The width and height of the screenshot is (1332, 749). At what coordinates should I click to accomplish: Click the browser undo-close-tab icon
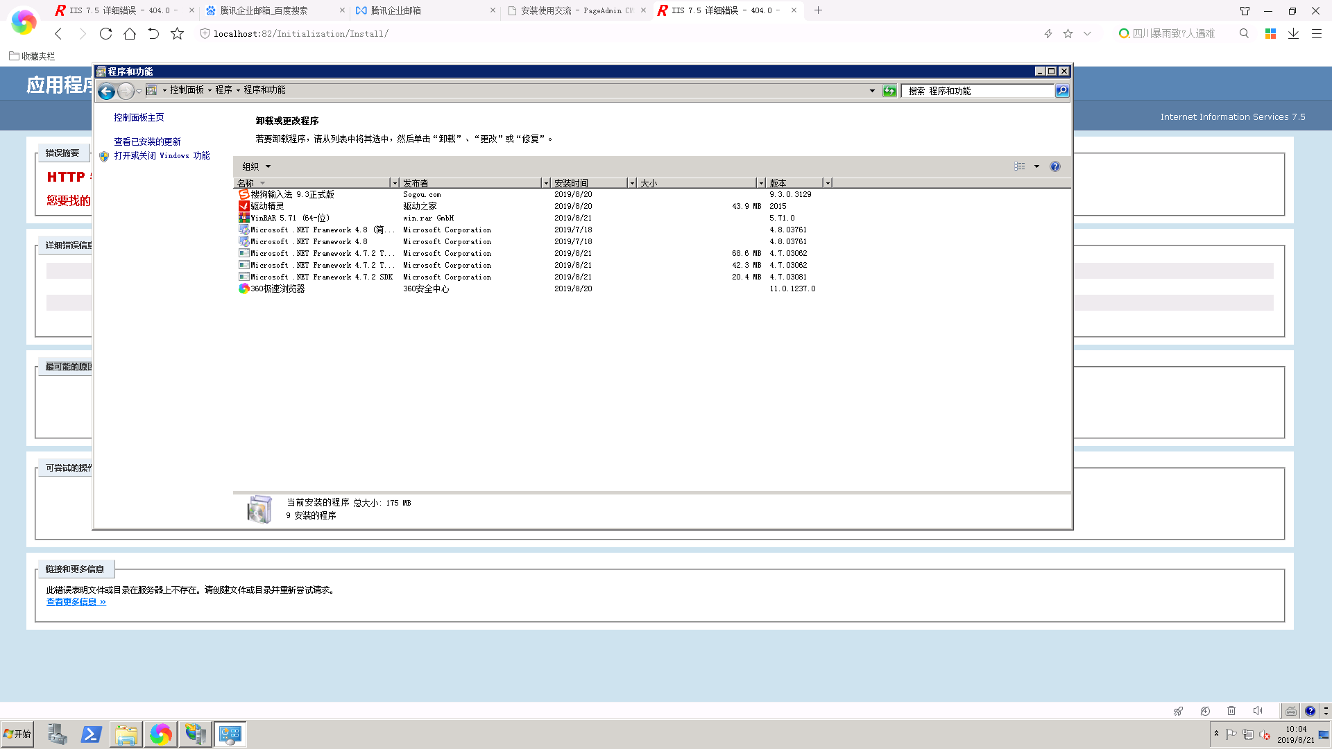coord(153,33)
